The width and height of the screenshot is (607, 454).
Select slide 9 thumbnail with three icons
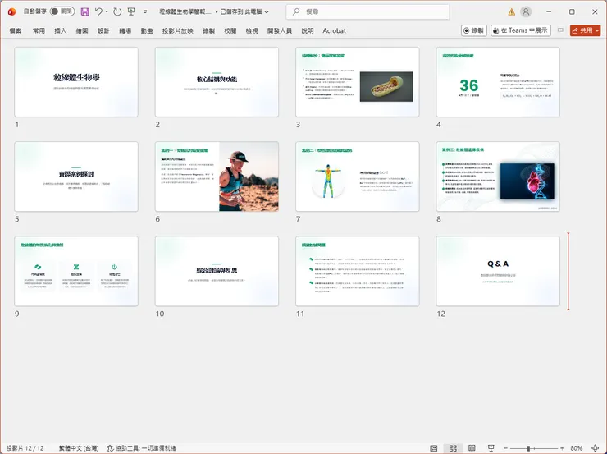(76, 271)
